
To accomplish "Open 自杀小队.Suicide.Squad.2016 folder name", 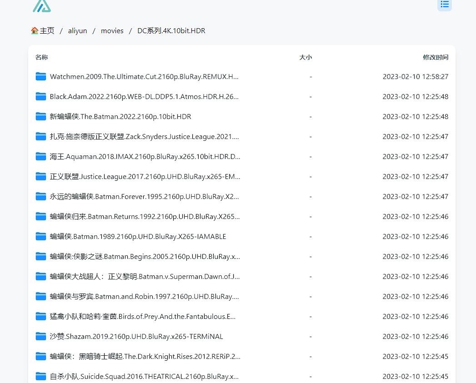I will point(144,377).
